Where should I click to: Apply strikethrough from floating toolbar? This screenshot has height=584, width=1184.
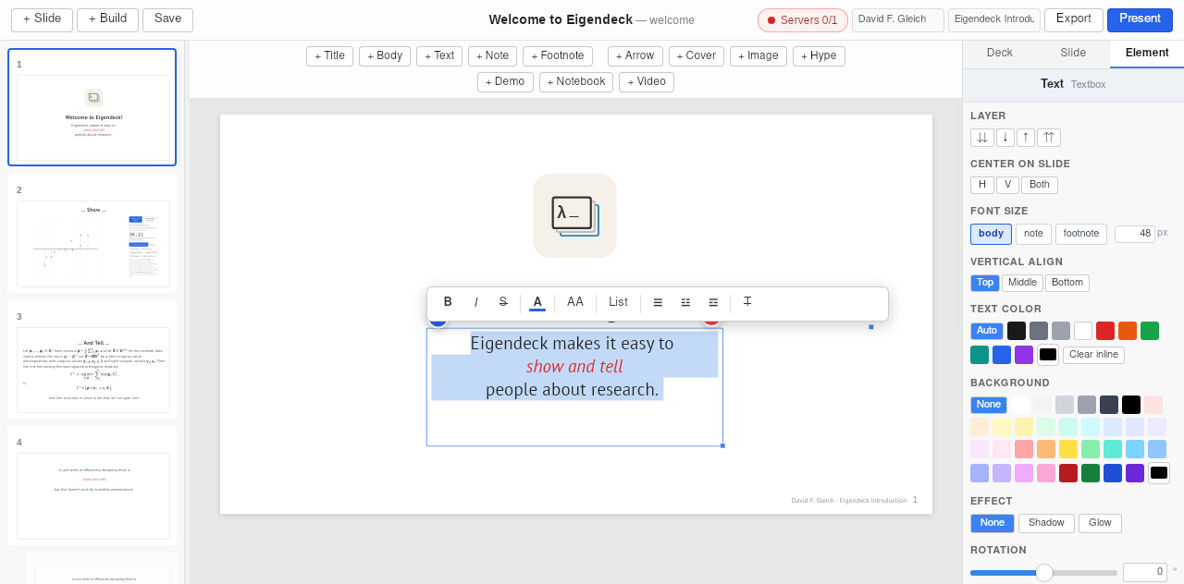[503, 302]
